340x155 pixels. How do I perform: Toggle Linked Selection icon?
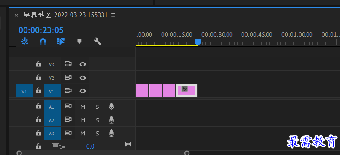(x=61, y=41)
